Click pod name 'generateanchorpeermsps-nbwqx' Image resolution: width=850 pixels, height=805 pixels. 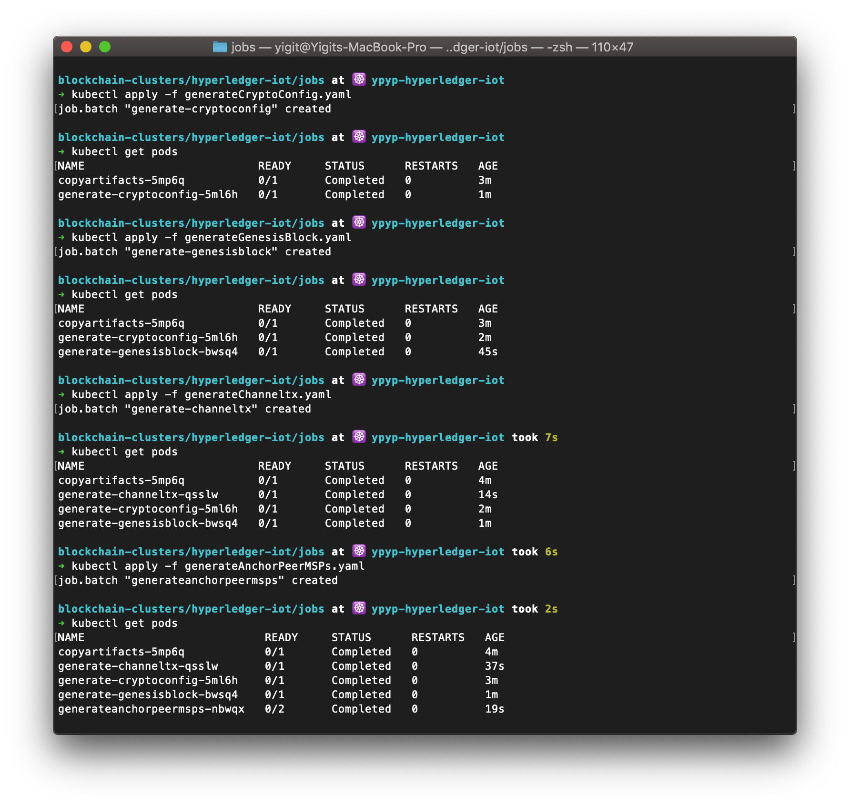click(152, 709)
